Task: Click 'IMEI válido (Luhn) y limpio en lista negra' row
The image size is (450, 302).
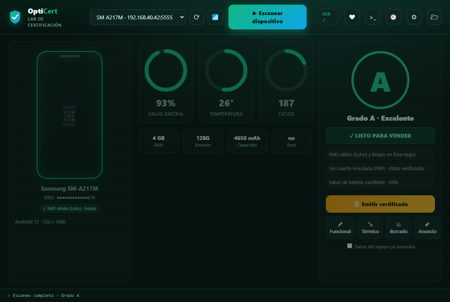Action: (x=380, y=154)
